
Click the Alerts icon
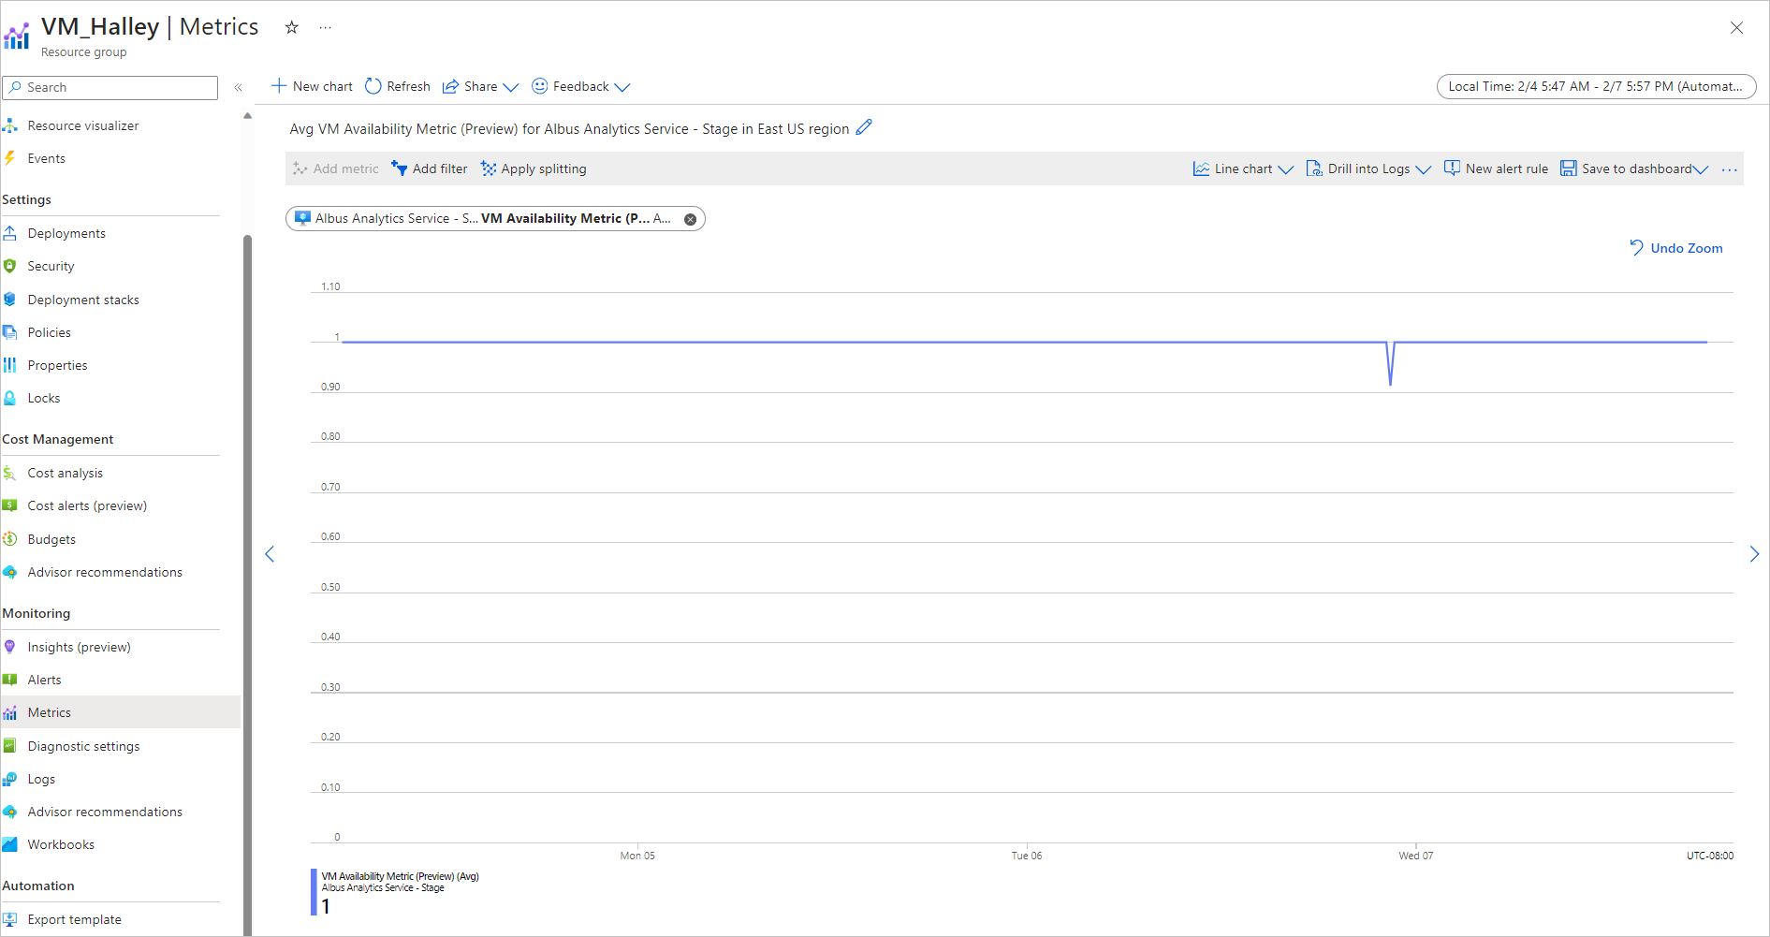pyautogui.click(x=10, y=680)
